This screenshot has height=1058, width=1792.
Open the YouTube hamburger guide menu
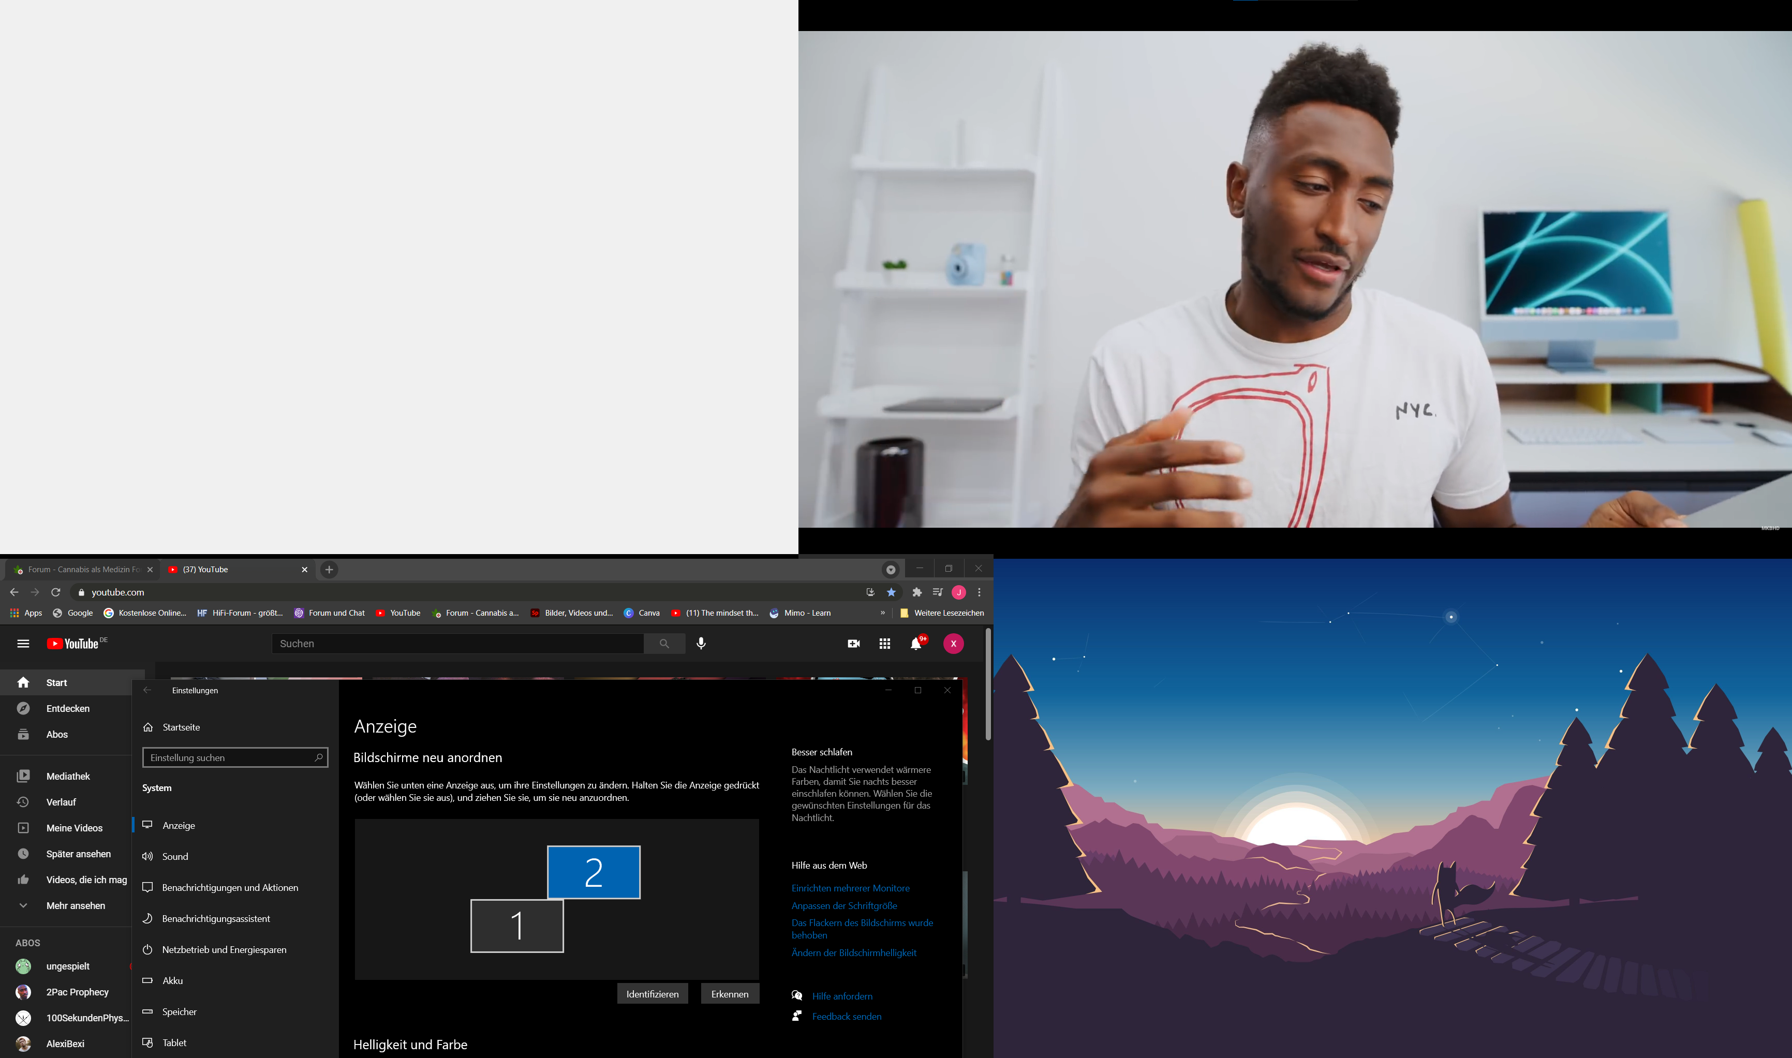coord(23,644)
